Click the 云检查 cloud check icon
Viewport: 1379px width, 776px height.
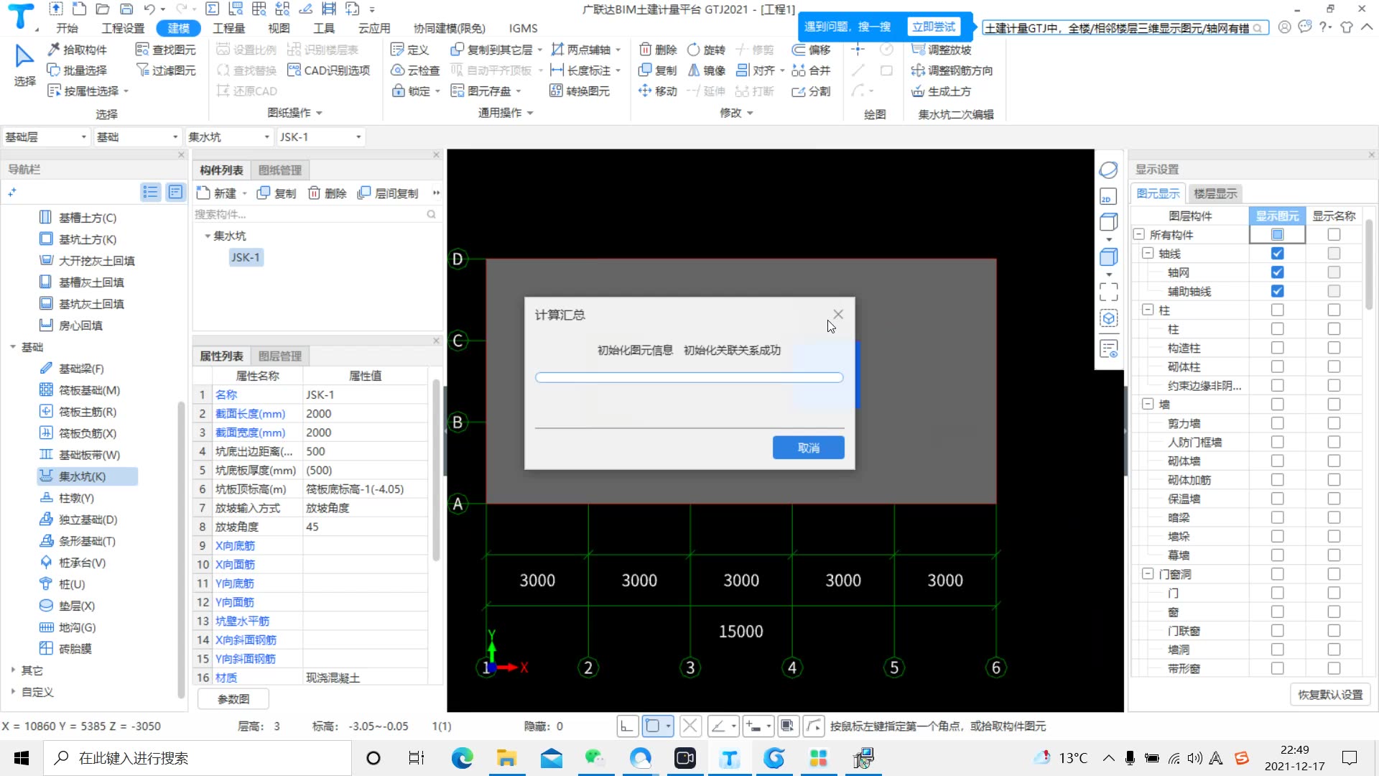pos(398,70)
